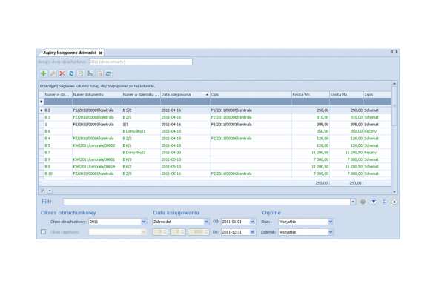Expand the Zakres dat dropdown

click(x=206, y=222)
